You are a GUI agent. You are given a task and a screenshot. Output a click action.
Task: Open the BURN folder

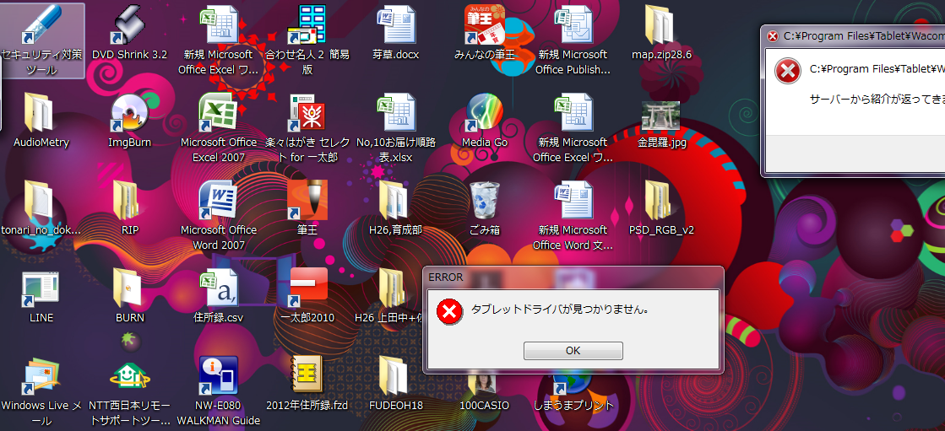129,296
